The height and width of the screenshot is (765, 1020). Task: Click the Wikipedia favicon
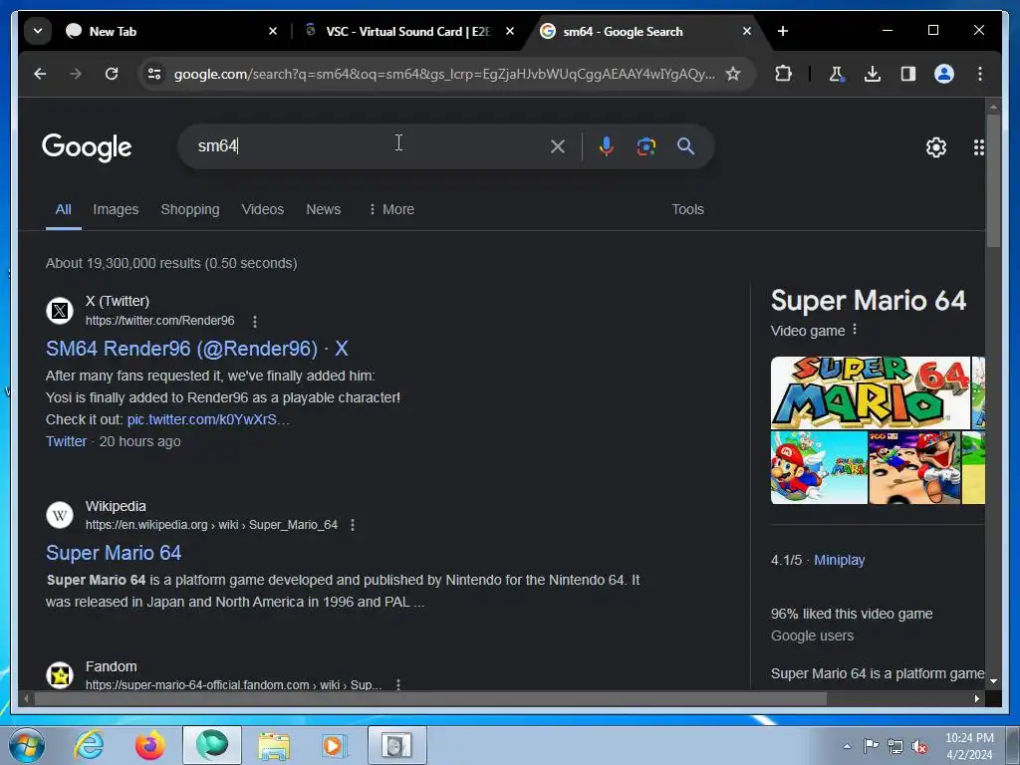(60, 515)
